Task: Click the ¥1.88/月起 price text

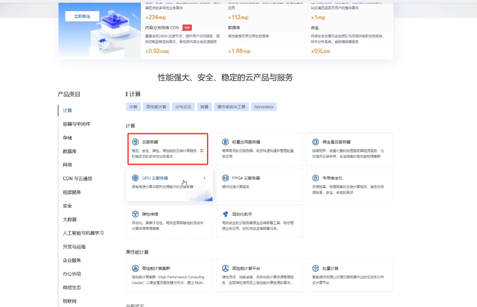Action: tap(239, 51)
